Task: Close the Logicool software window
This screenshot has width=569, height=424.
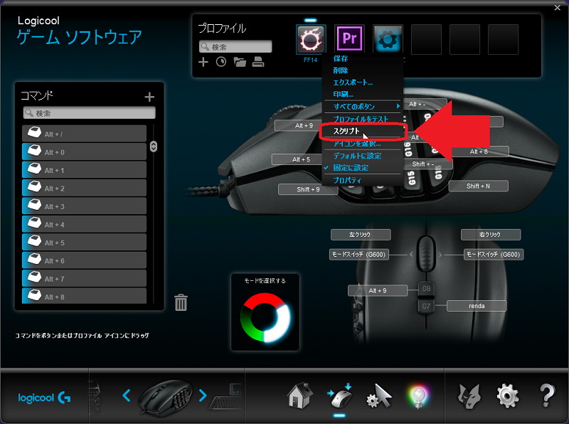Action: (x=558, y=7)
